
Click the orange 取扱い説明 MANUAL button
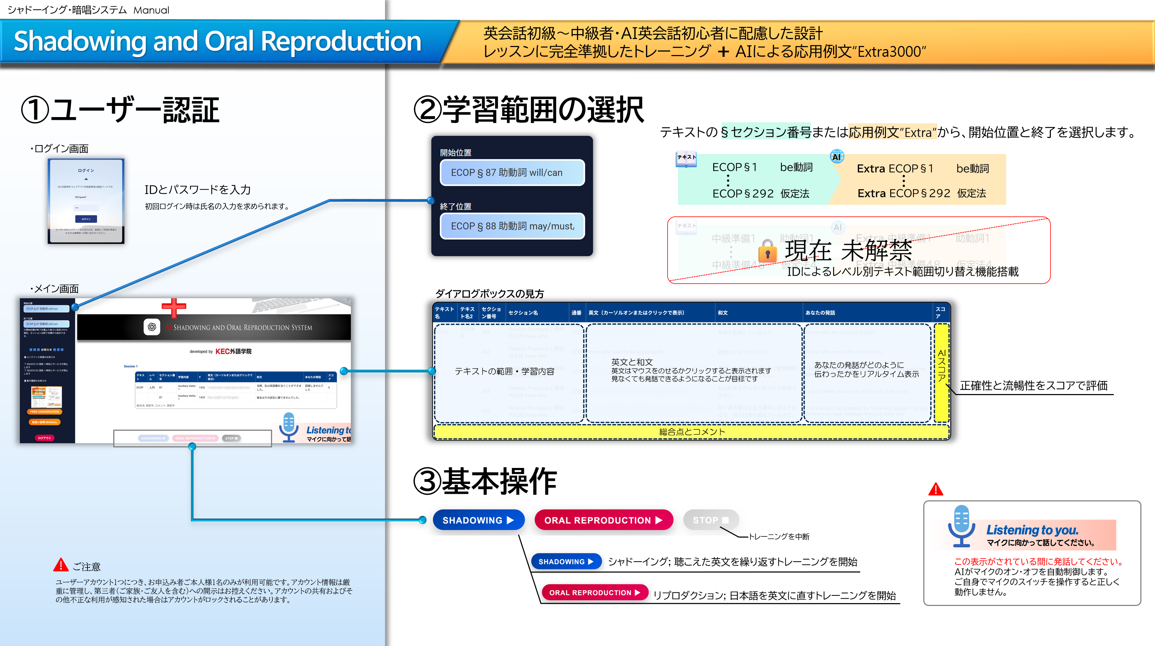[44, 422]
